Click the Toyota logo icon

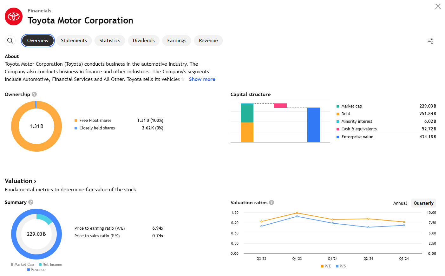[x=14, y=16]
